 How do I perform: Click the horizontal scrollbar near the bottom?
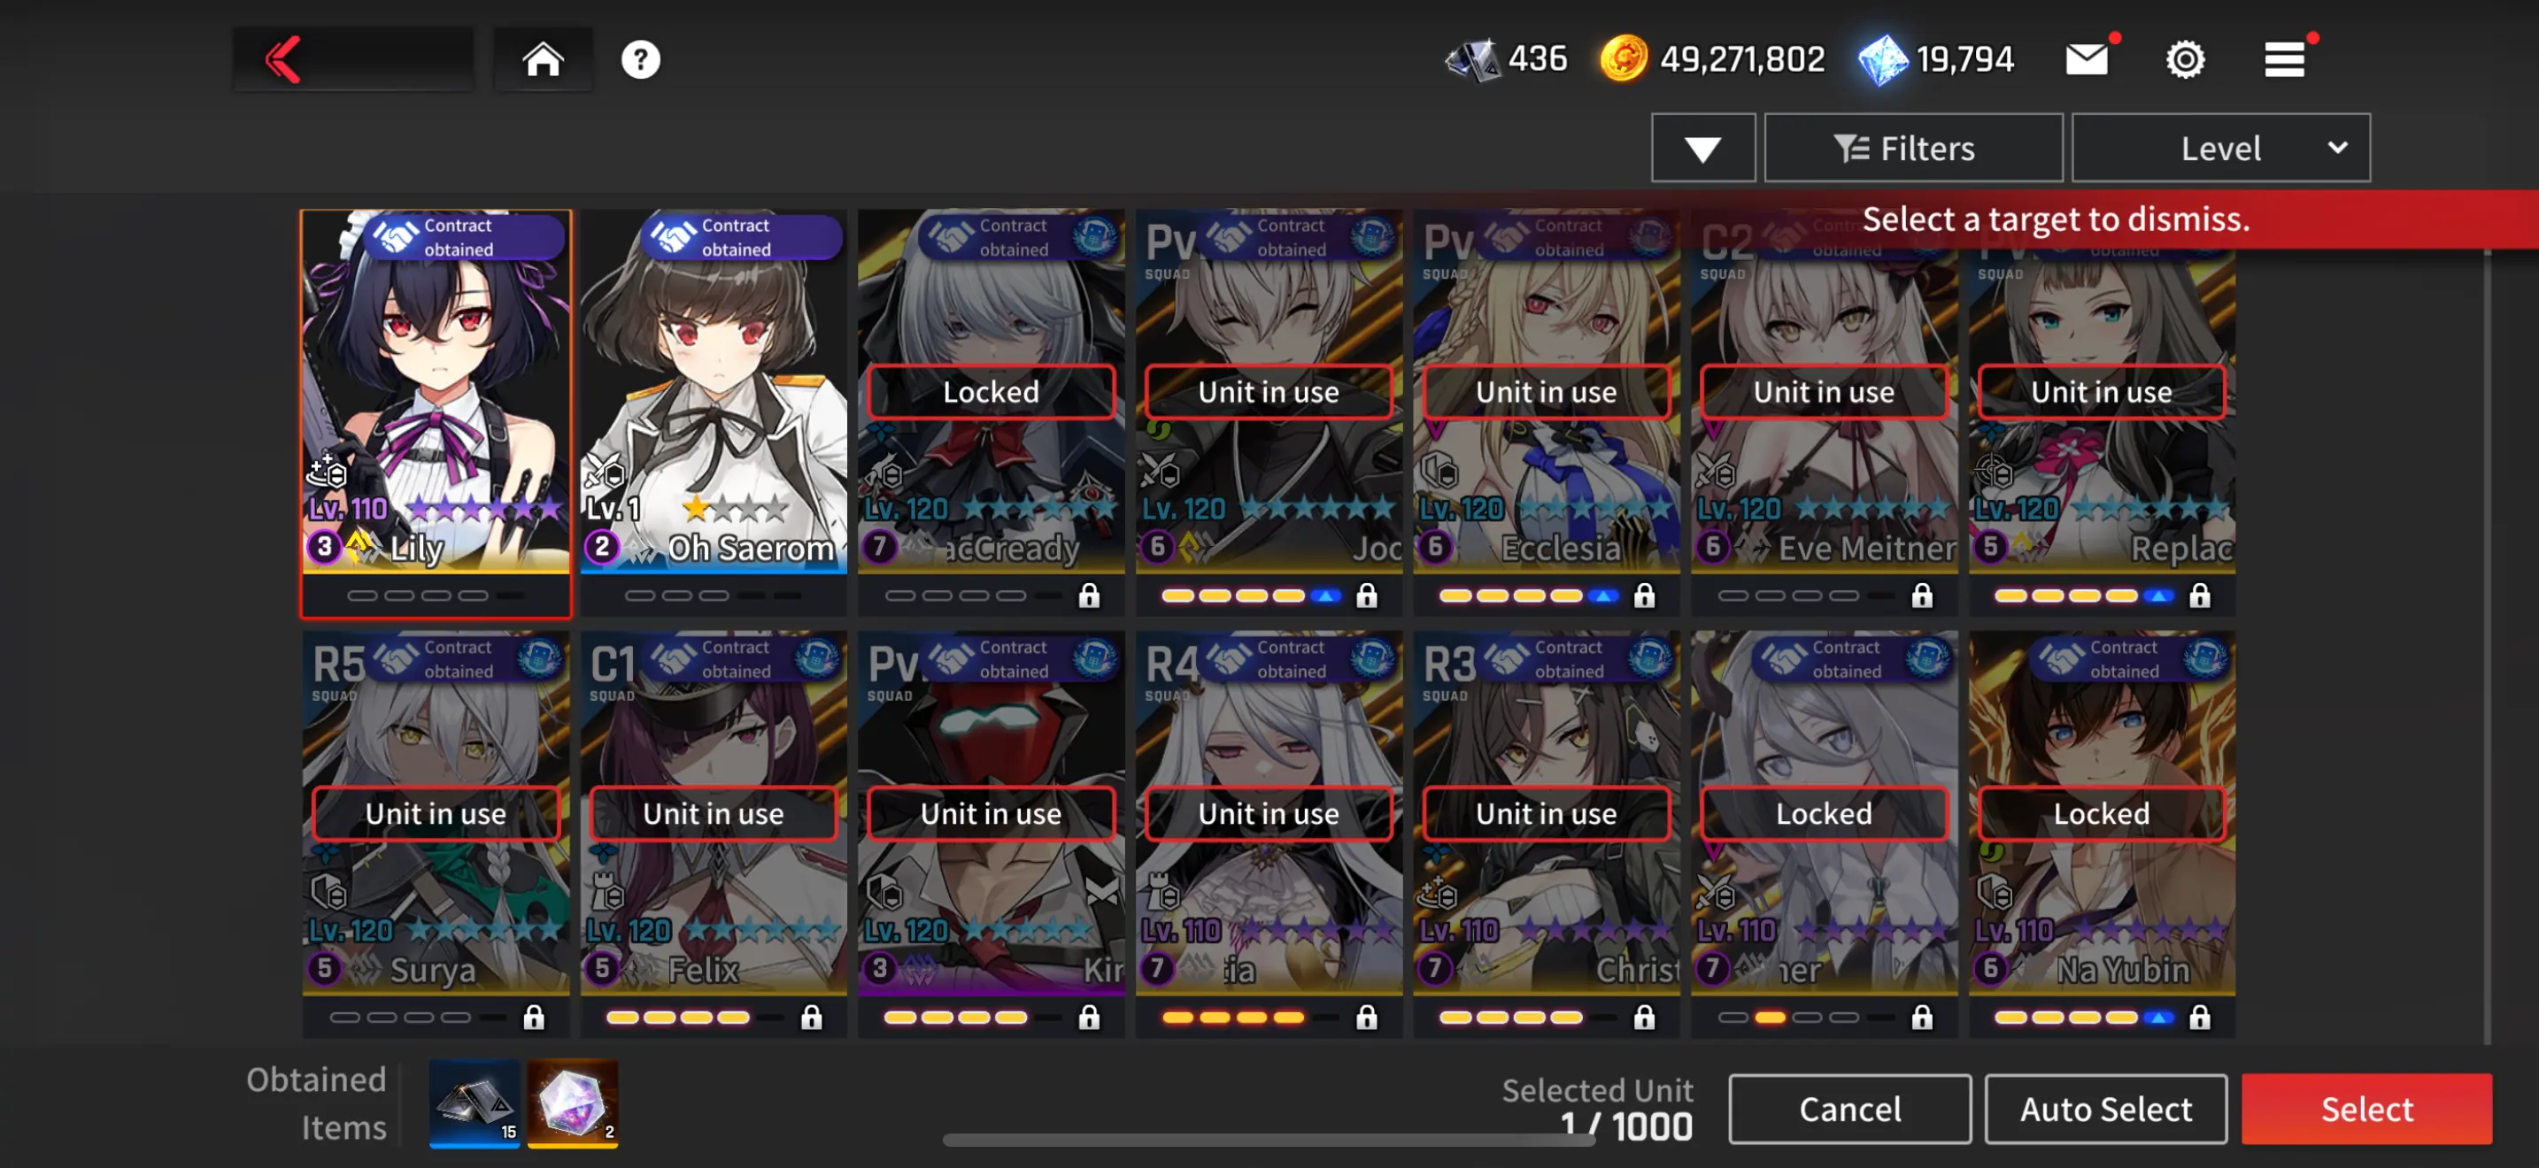tap(1268, 1140)
